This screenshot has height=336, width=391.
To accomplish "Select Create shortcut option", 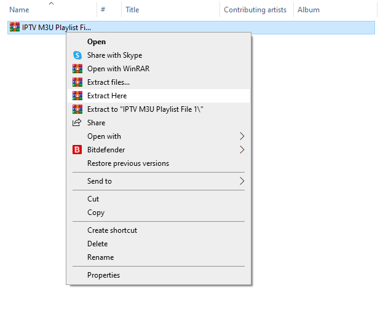I will coord(112,230).
